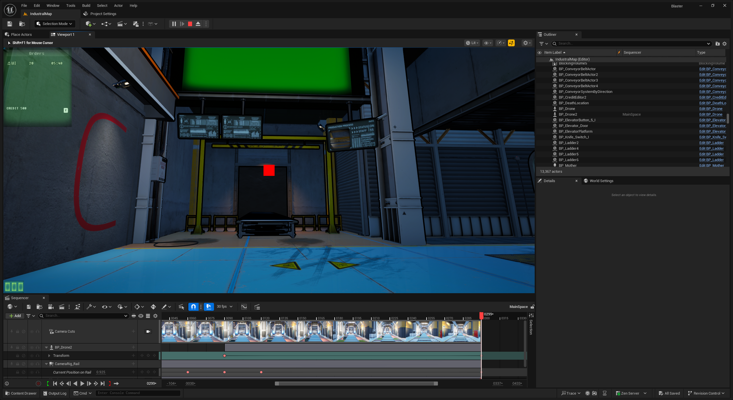
Task: Open the Selection Mode dropdown
Action: point(55,24)
